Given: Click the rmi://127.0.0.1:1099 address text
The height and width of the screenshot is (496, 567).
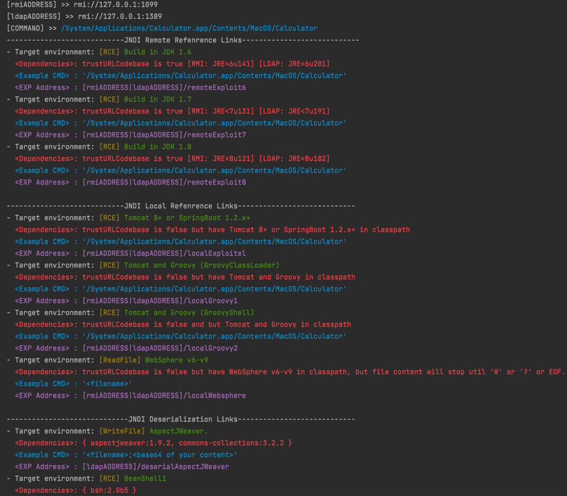Looking at the screenshot, I should pyautogui.click(x=115, y=4).
